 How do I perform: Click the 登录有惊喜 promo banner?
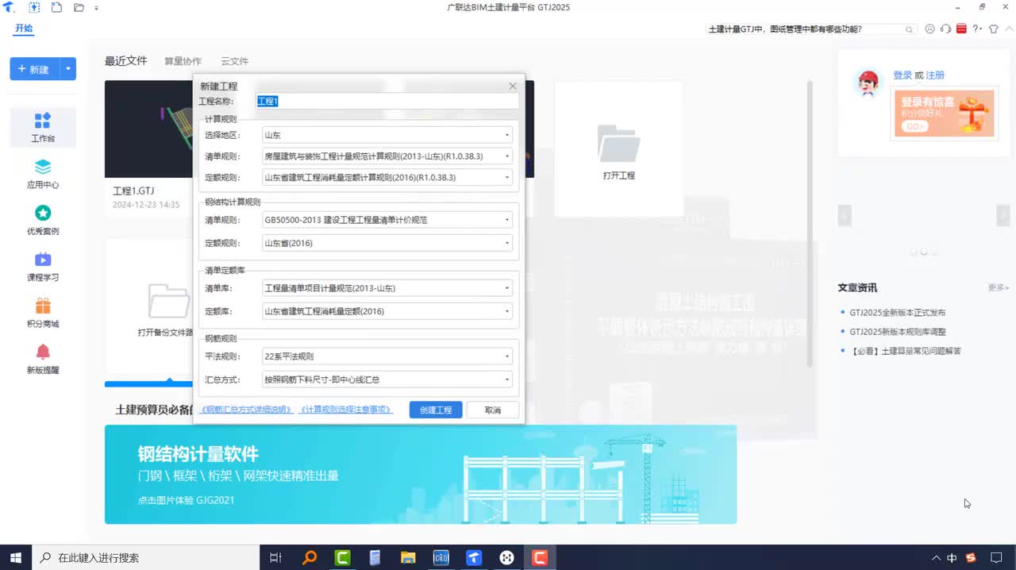click(944, 114)
